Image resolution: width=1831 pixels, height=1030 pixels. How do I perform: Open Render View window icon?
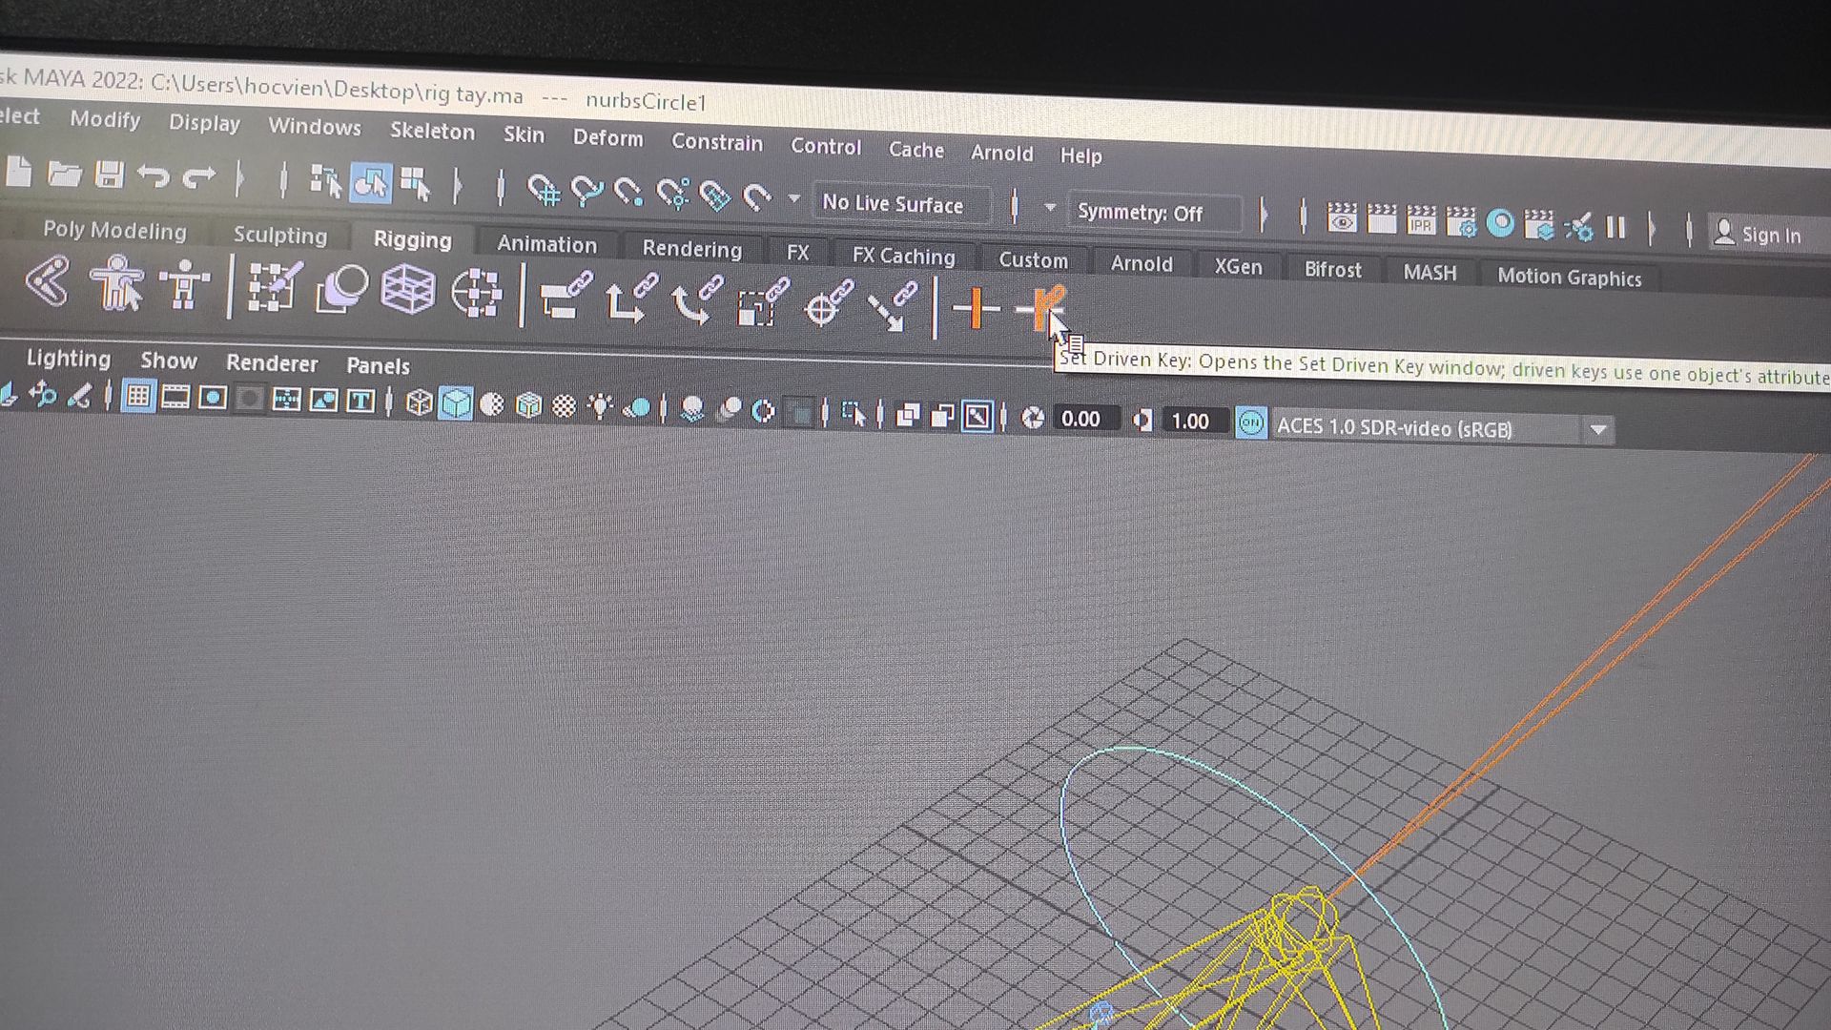(x=1342, y=218)
